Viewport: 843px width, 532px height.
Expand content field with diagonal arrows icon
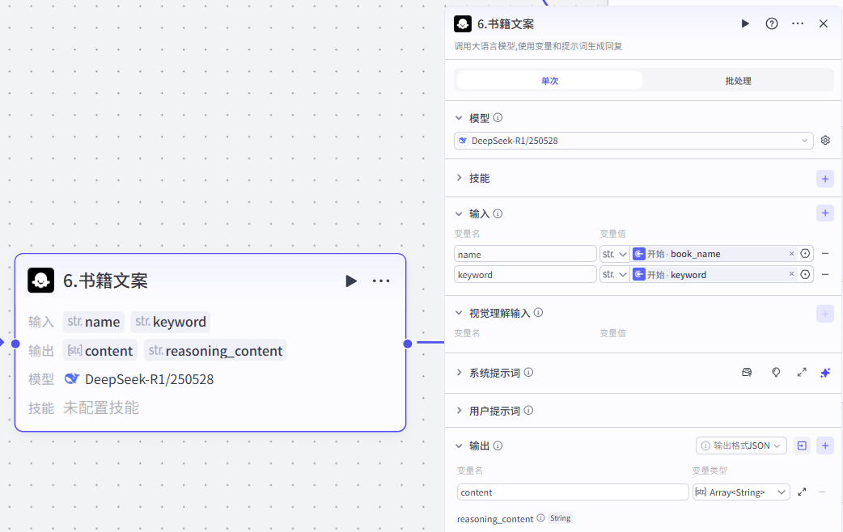point(802,492)
